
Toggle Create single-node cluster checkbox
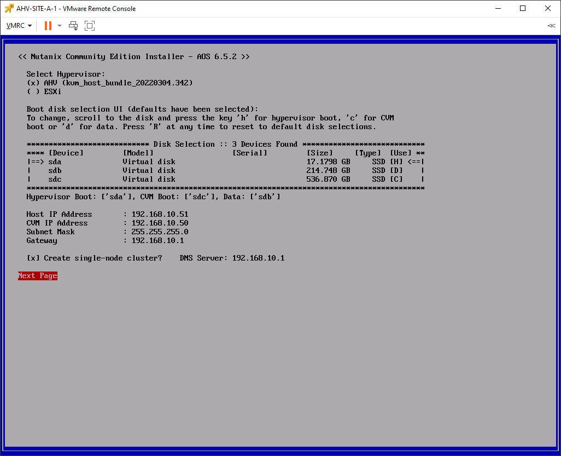coord(33,258)
